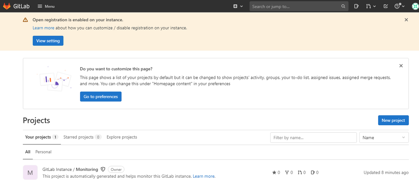Image resolution: width=419 pixels, height=194 pixels.
Task: Click the Monitoring project forks icon
Action: pyautogui.click(x=287, y=172)
